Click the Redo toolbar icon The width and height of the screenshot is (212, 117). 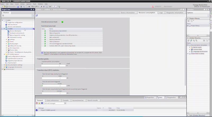coord(37,6)
